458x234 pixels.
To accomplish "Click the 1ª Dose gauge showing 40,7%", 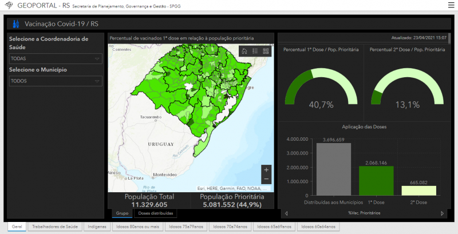I will [321, 86].
